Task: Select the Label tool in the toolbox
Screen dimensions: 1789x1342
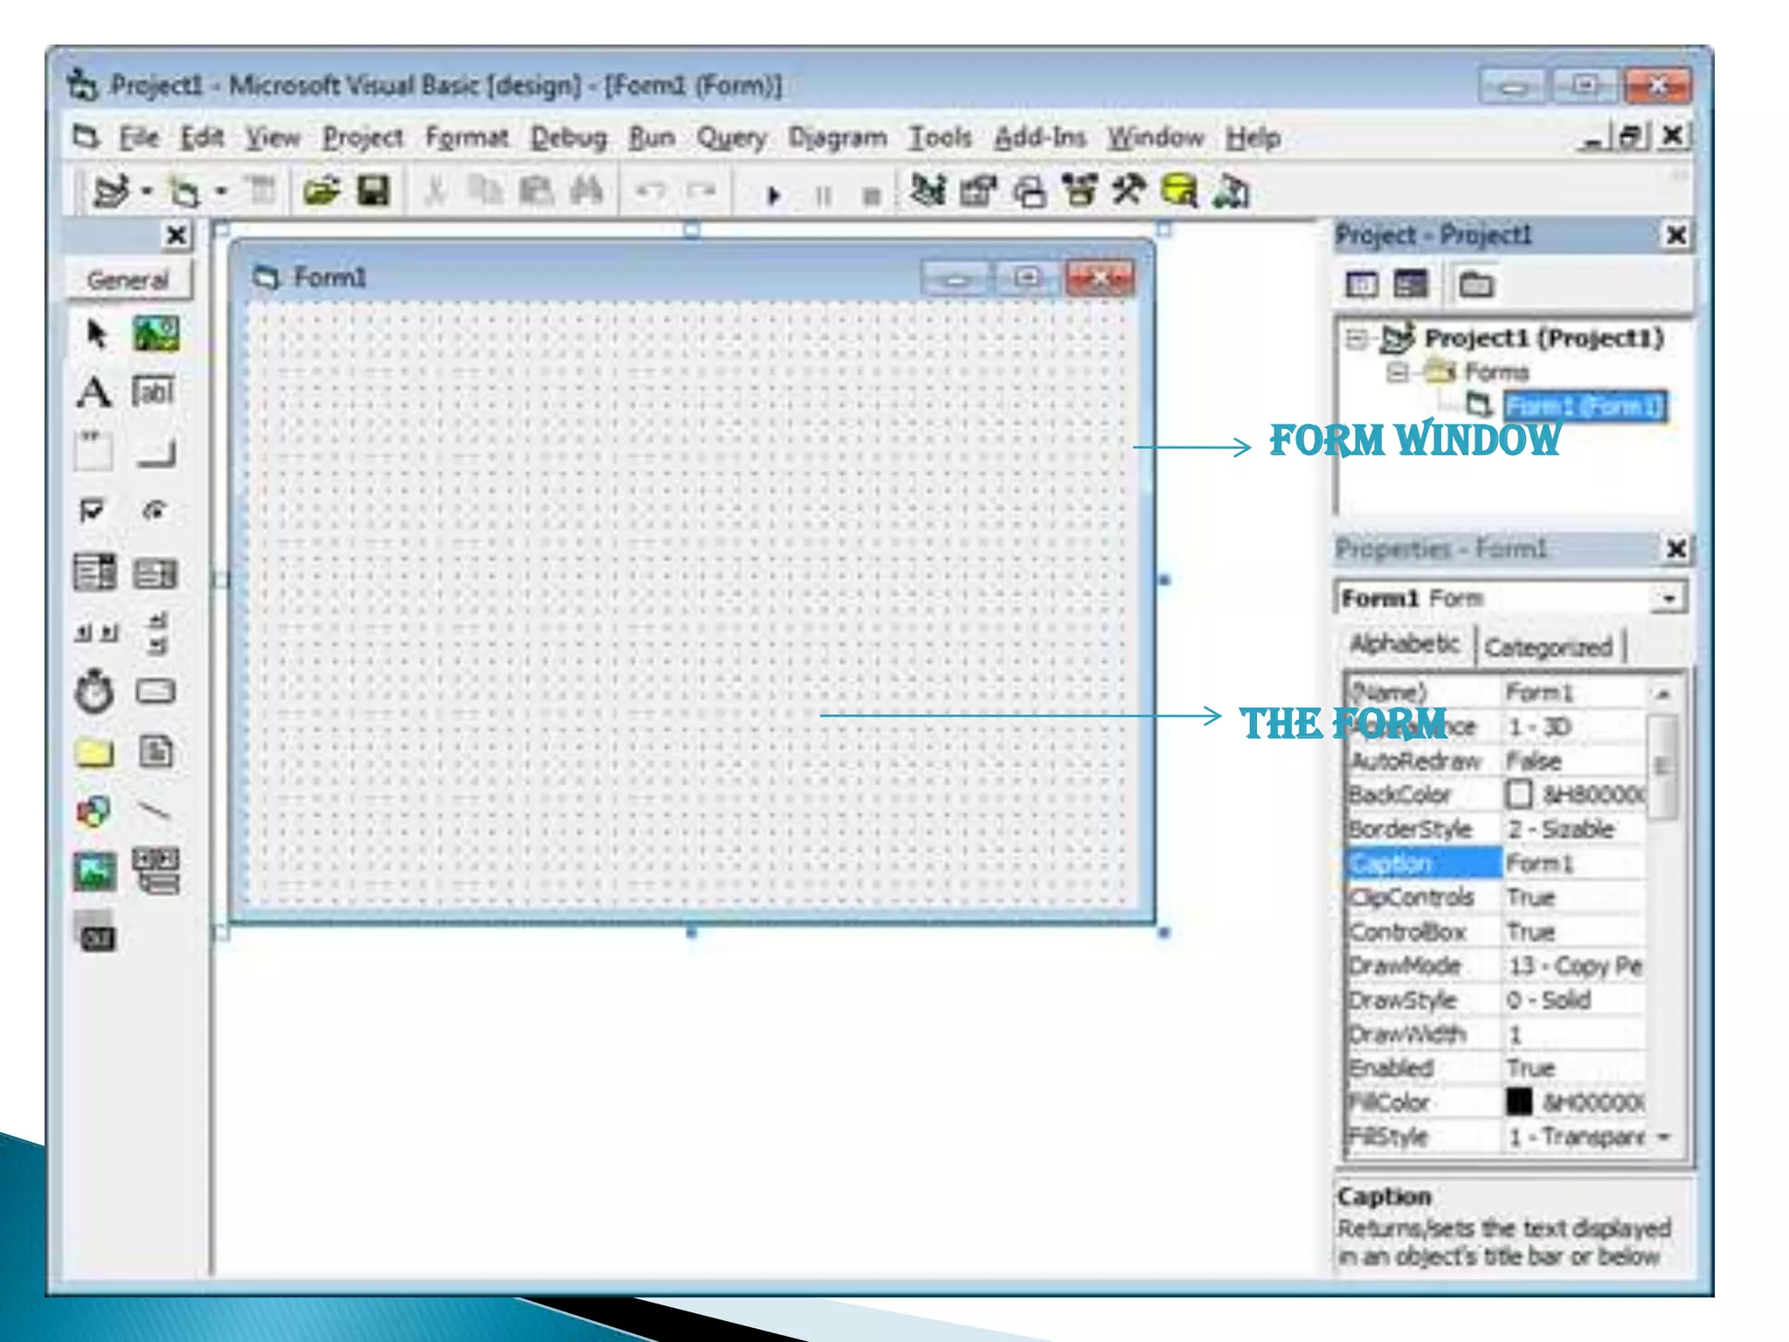Action: pos(93,392)
